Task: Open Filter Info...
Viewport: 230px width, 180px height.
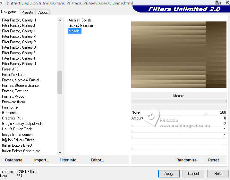Action: tap(69, 160)
